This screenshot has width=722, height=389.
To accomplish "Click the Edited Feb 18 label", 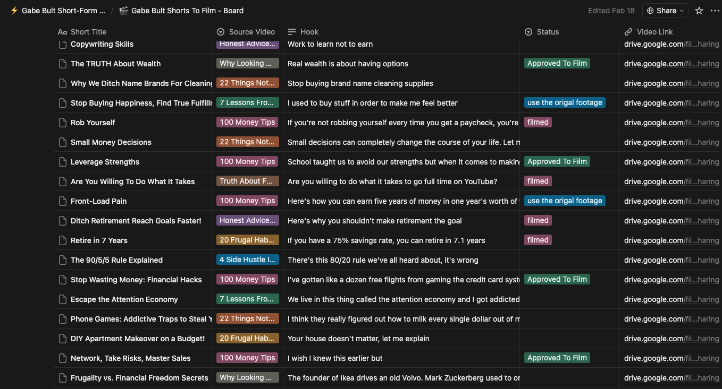I will [x=611, y=10].
